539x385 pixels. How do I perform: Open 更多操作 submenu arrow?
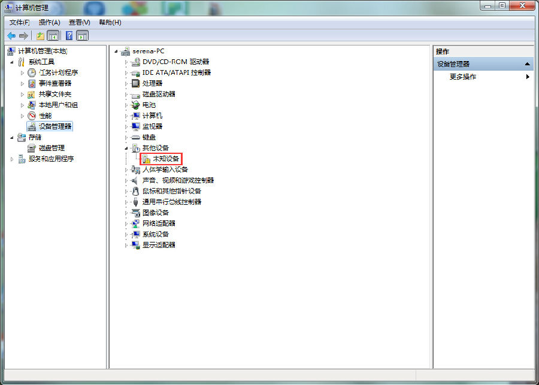tap(528, 77)
